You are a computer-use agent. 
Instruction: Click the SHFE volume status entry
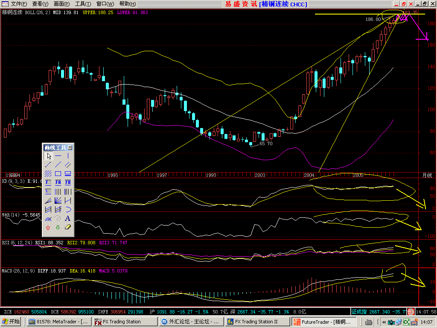pos(120,311)
